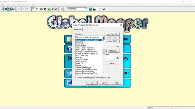Image resolution: width=195 pixels, height=109 pixels.
Task: Select Irish Grid projection
Action: pos(89,58)
